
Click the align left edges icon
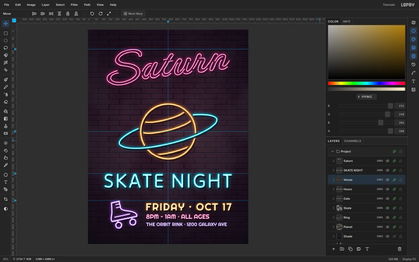(x=34, y=14)
